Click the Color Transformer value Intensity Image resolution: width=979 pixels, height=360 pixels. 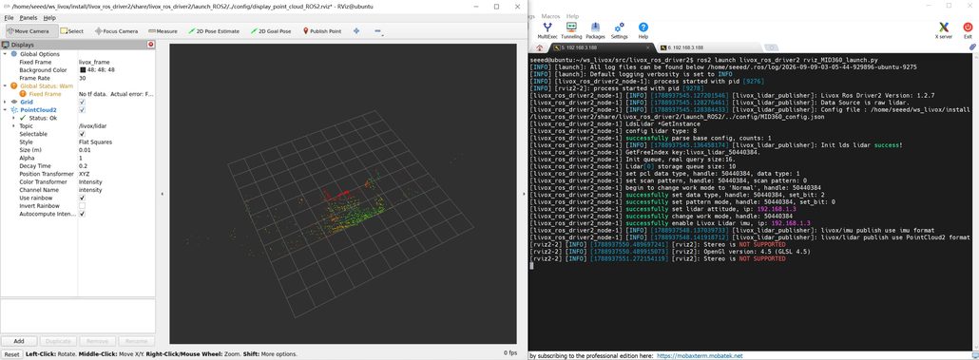point(90,181)
